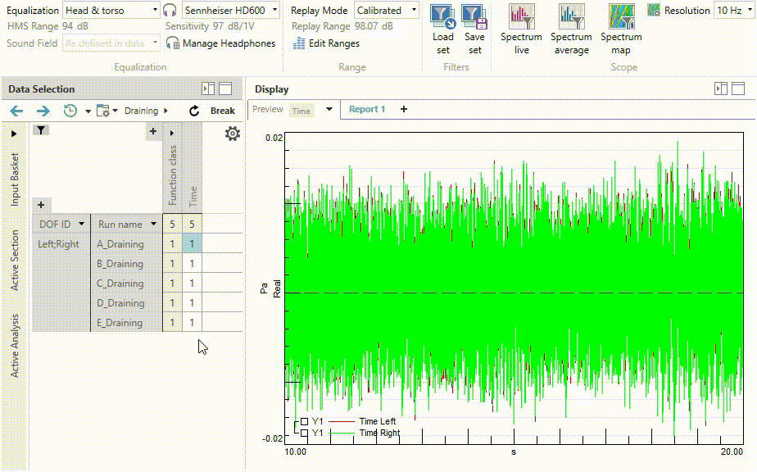Viewport: 757px width, 472px height.
Task: Open Edit Ranges
Action: (326, 43)
